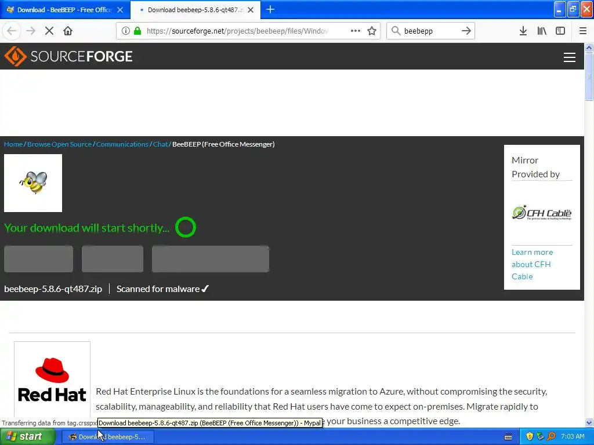Viewport: 594px width, 445px height.
Task: Click the SourceForge logo
Action: pyautogui.click(x=68, y=56)
